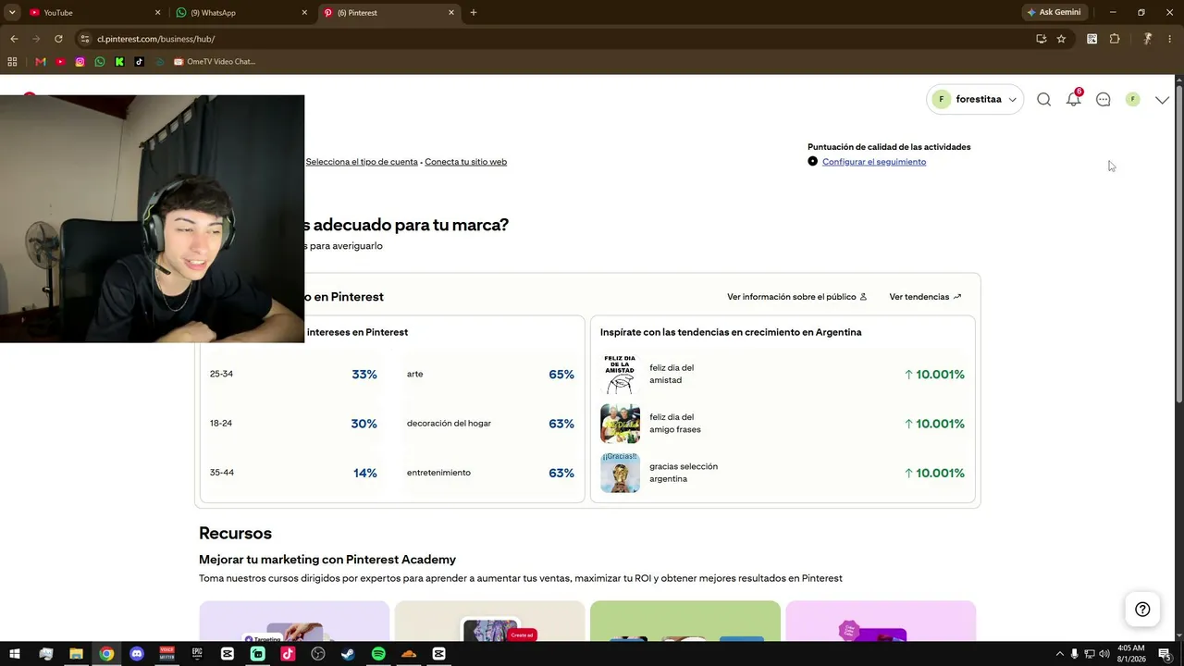The height and width of the screenshot is (666, 1184).
Task: Open the notifications bell
Action: (x=1073, y=99)
